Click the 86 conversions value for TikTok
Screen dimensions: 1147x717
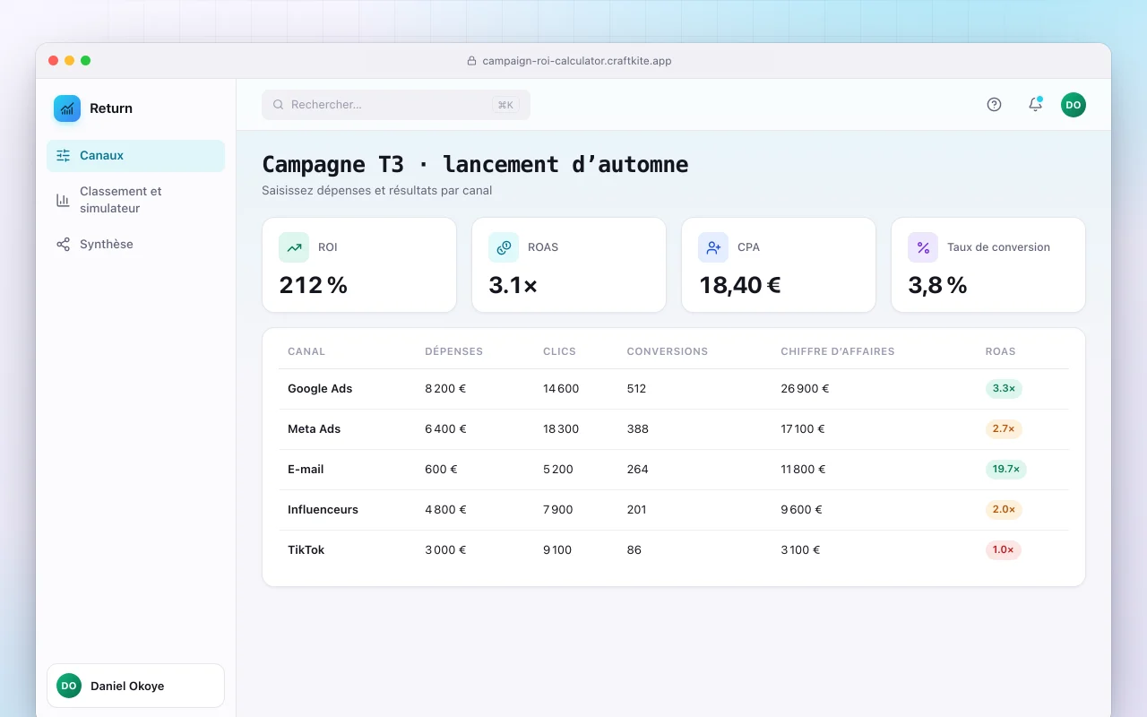click(634, 550)
